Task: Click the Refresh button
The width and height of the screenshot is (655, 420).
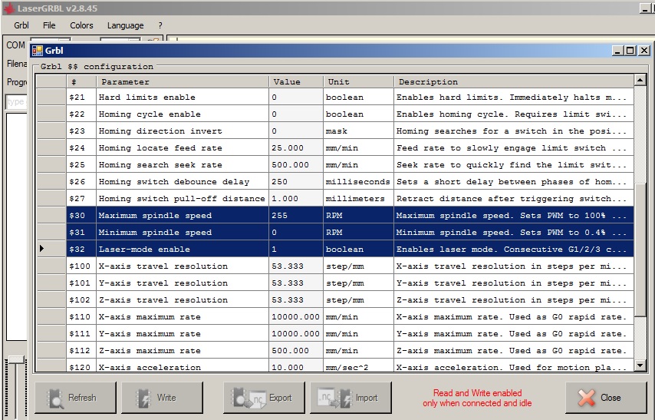Action: click(x=75, y=397)
